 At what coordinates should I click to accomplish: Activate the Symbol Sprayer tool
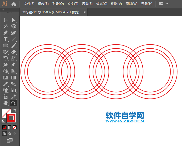coord(6,90)
